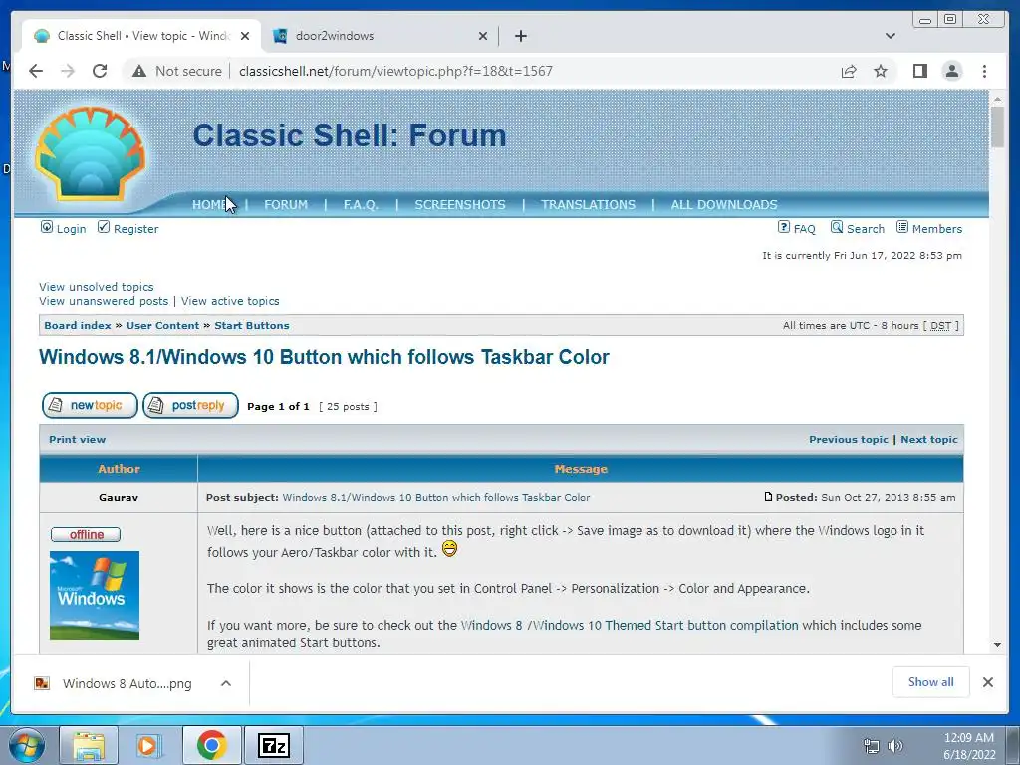Click the network tray icon
Viewport: 1020px width, 765px height.
[x=871, y=746]
